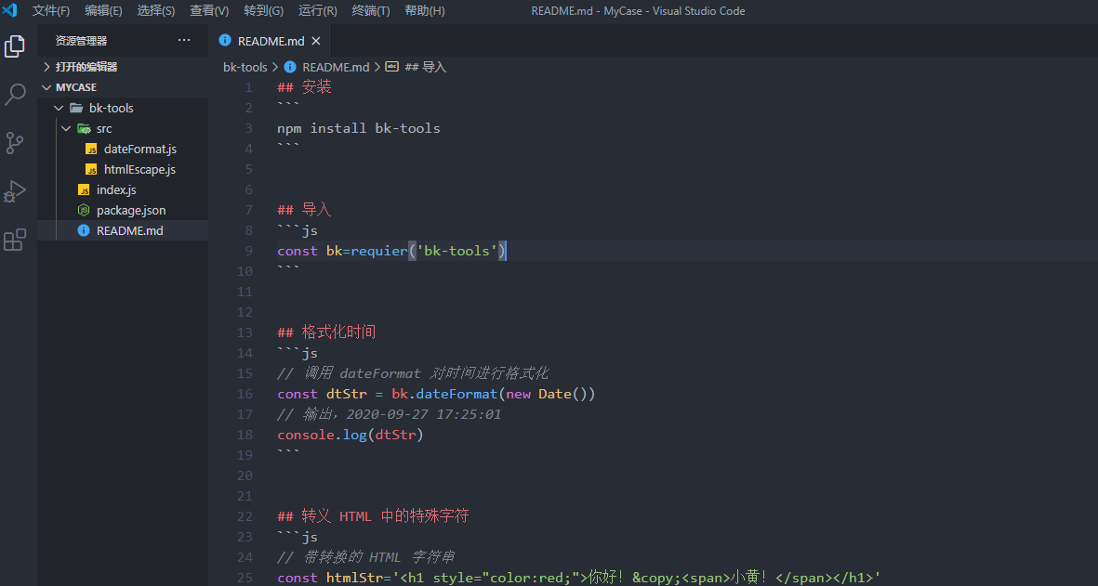Click the src folder icon

[84, 129]
